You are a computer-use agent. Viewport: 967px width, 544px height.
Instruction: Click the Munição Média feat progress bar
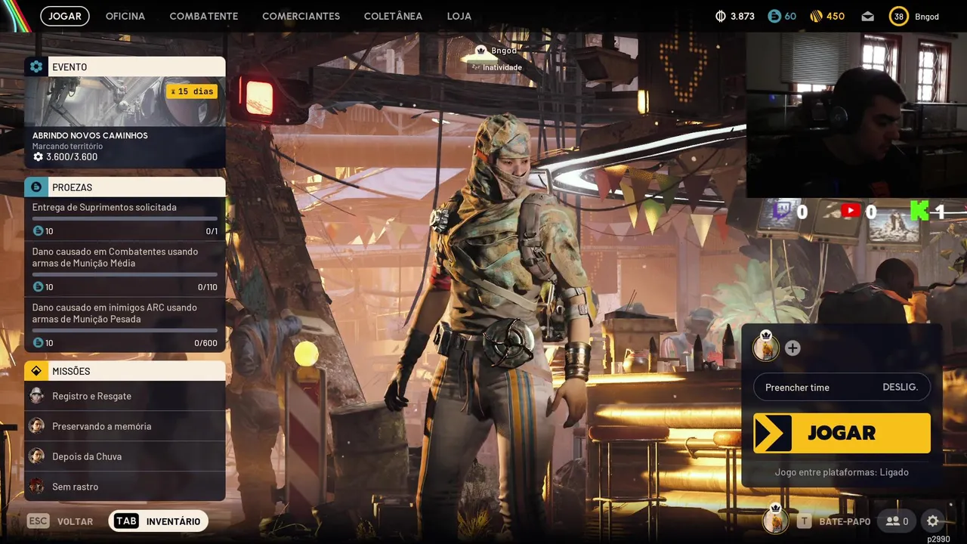(125, 274)
